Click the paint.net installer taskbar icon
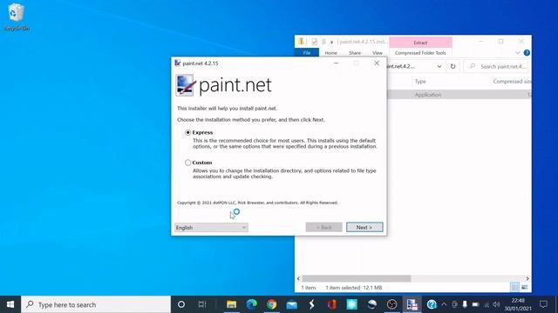Screen dimensions: 558x313 412,304
